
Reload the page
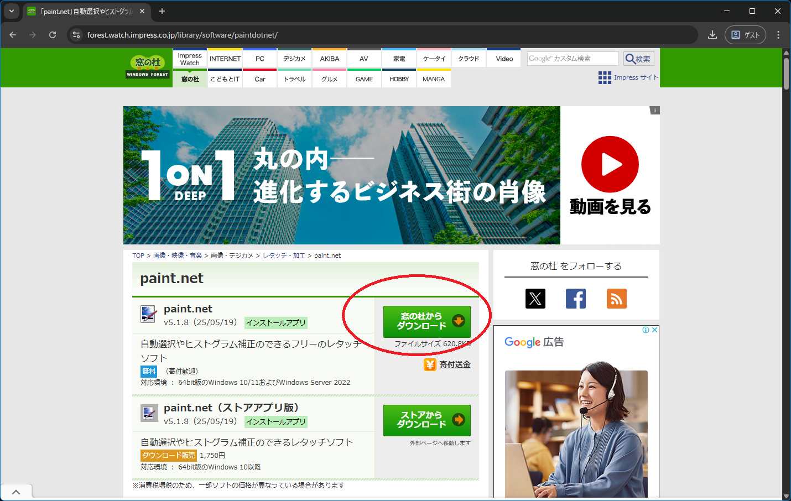pos(53,35)
